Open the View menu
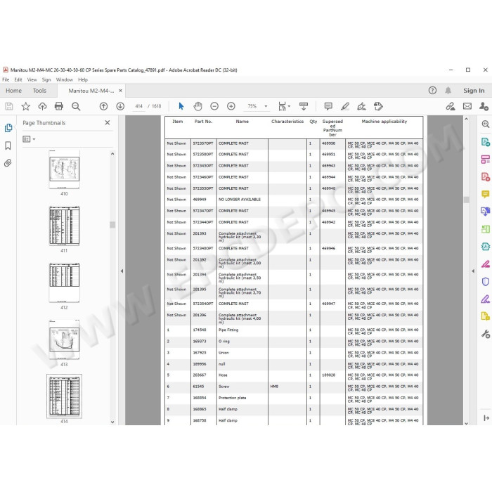Viewport: 492px width, 492px height. click(x=32, y=79)
